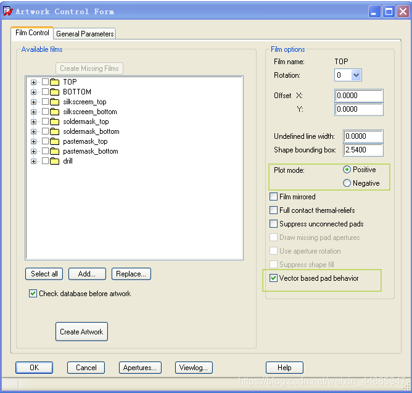Uncheck Vector based pad behavior
This screenshot has height=393, width=412.
pos(274,278)
